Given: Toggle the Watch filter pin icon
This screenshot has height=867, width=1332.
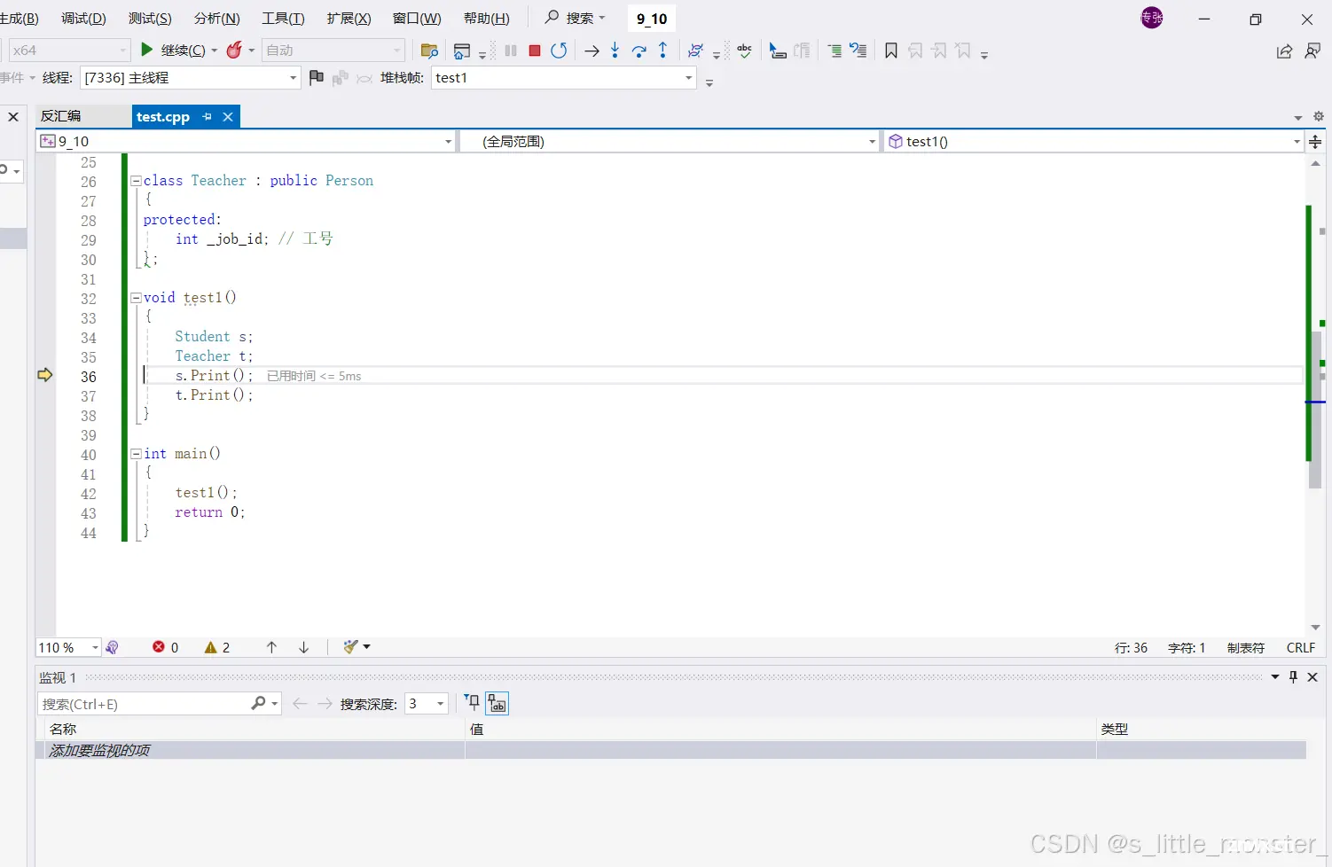Looking at the screenshot, I should coord(472,703).
